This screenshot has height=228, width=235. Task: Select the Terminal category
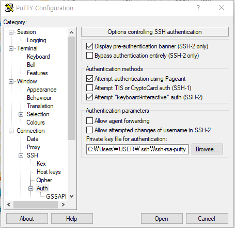coord(27,48)
